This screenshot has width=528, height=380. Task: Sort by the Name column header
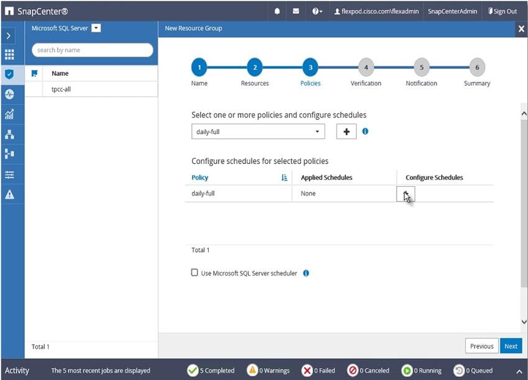click(x=60, y=73)
